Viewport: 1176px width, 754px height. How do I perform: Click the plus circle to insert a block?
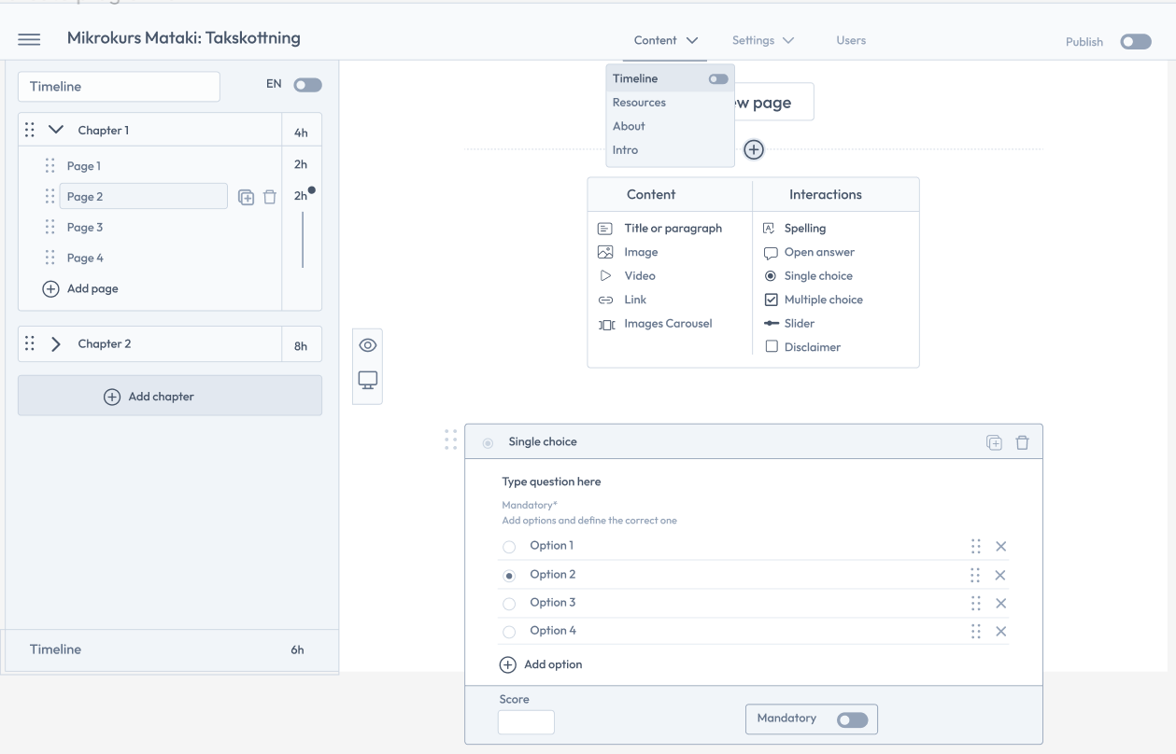point(754,149)
